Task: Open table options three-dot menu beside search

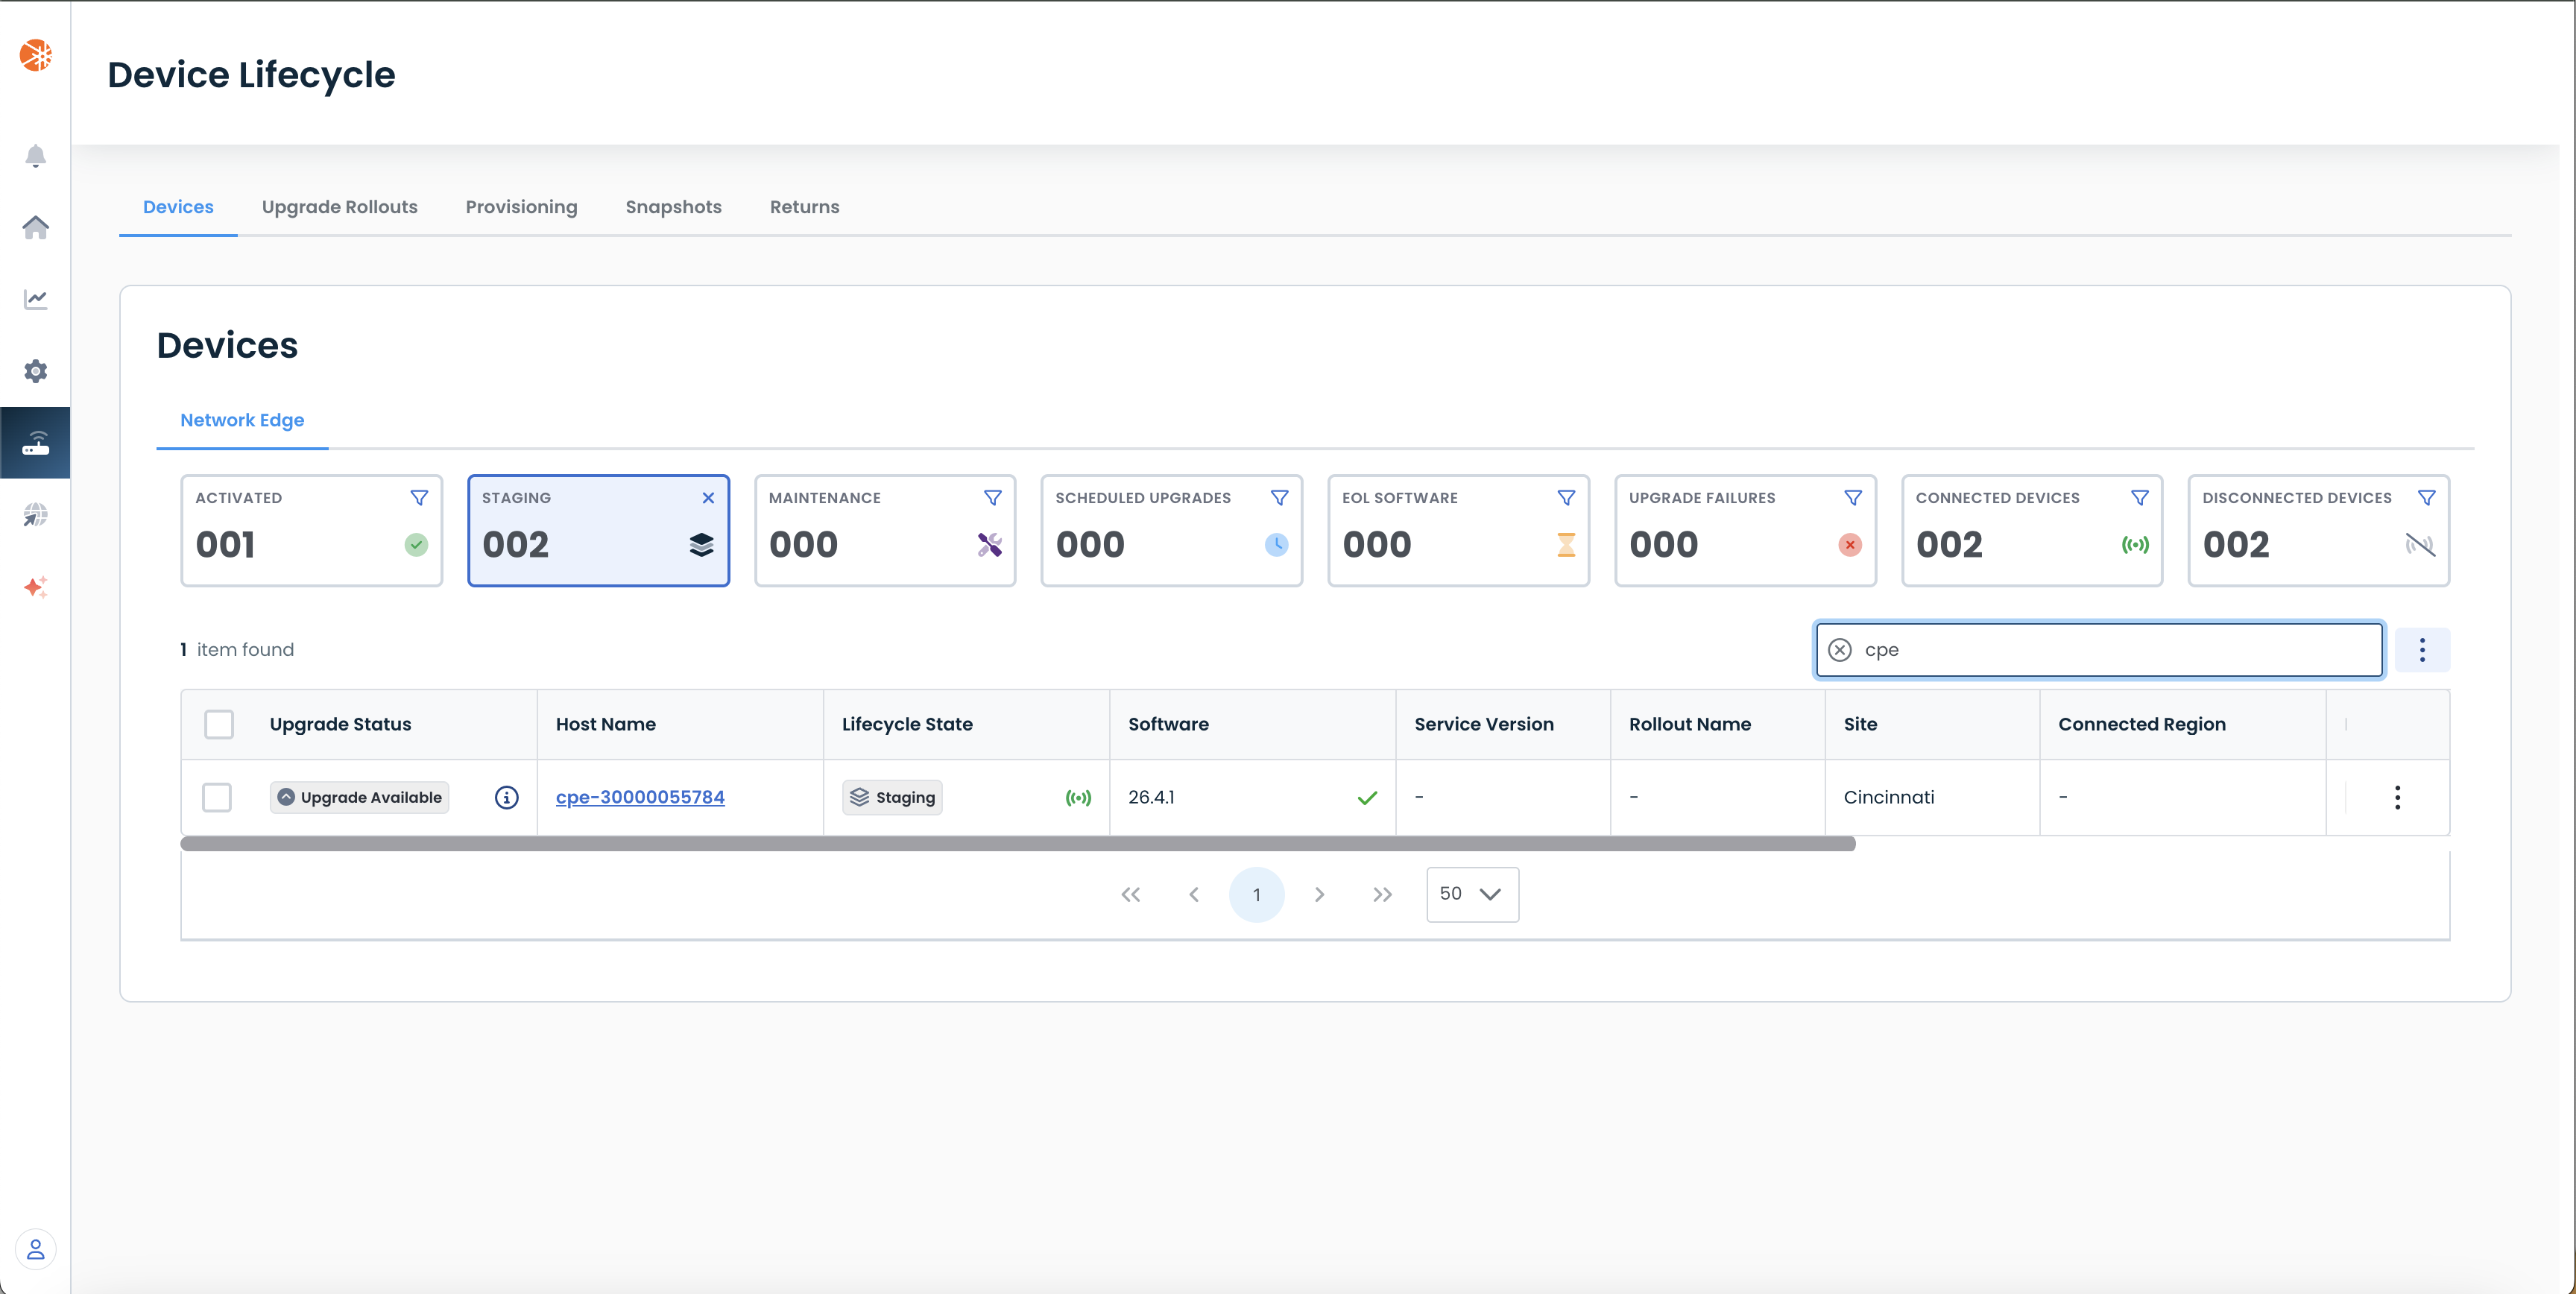Action: (2422, 650)
